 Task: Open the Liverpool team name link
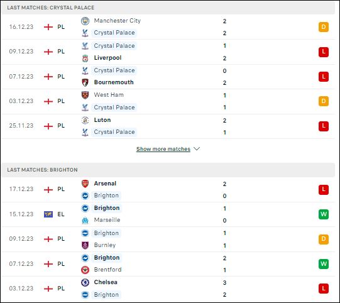click(107, 58)
